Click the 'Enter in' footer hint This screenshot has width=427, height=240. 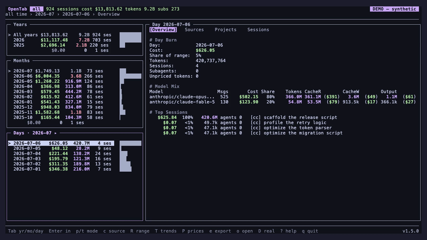click(60, 231)
